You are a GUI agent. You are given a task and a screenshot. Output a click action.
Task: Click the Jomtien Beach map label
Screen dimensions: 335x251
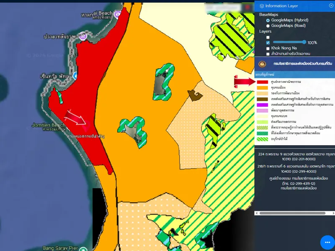(48, 125)
